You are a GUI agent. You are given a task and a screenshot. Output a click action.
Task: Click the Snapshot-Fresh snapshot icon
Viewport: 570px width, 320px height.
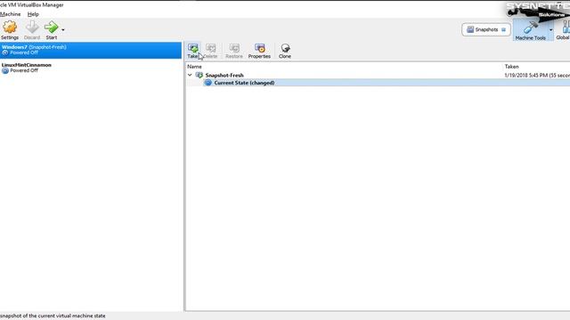click(x=199, y=75)
